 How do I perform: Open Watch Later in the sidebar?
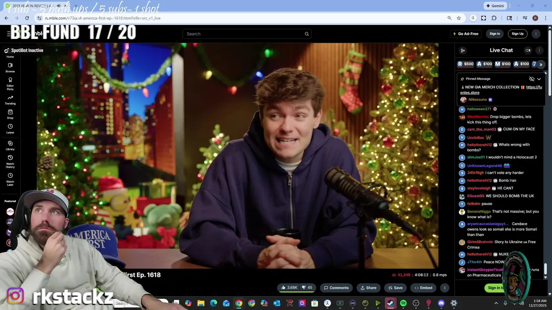coord(10,179)
